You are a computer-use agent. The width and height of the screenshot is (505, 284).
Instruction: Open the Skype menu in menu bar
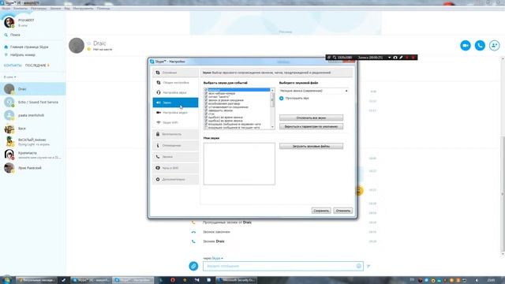(x=6, y=9)
